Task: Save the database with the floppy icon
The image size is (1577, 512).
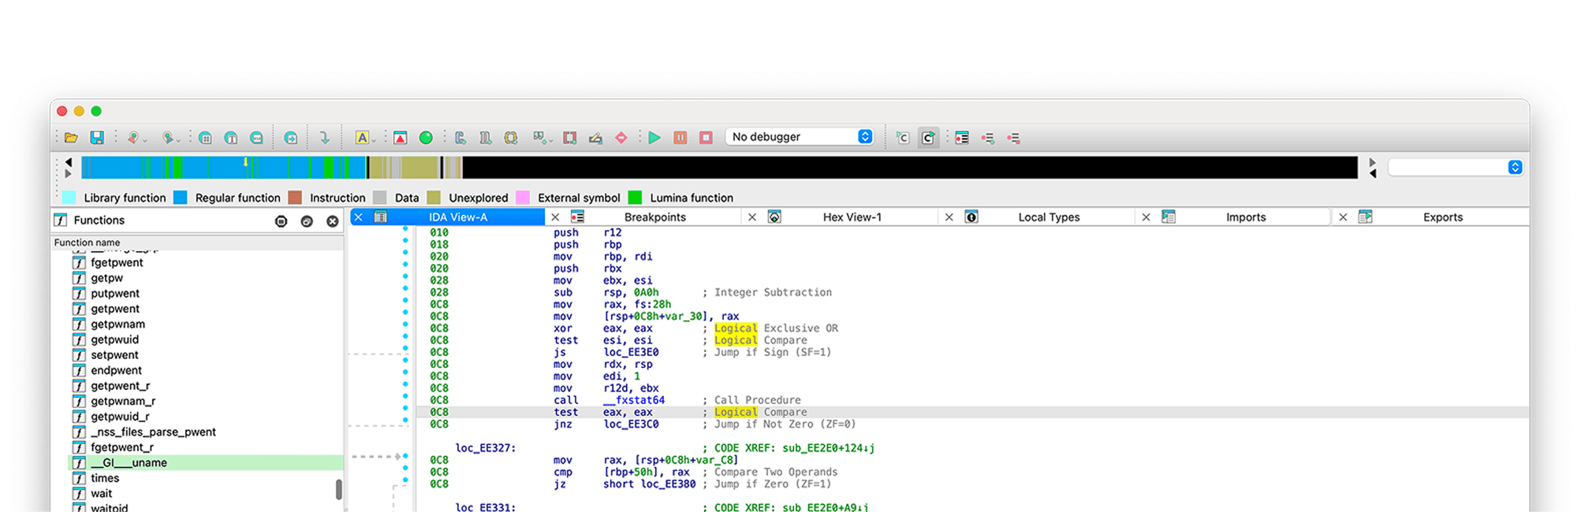Action: pos(97,138)
